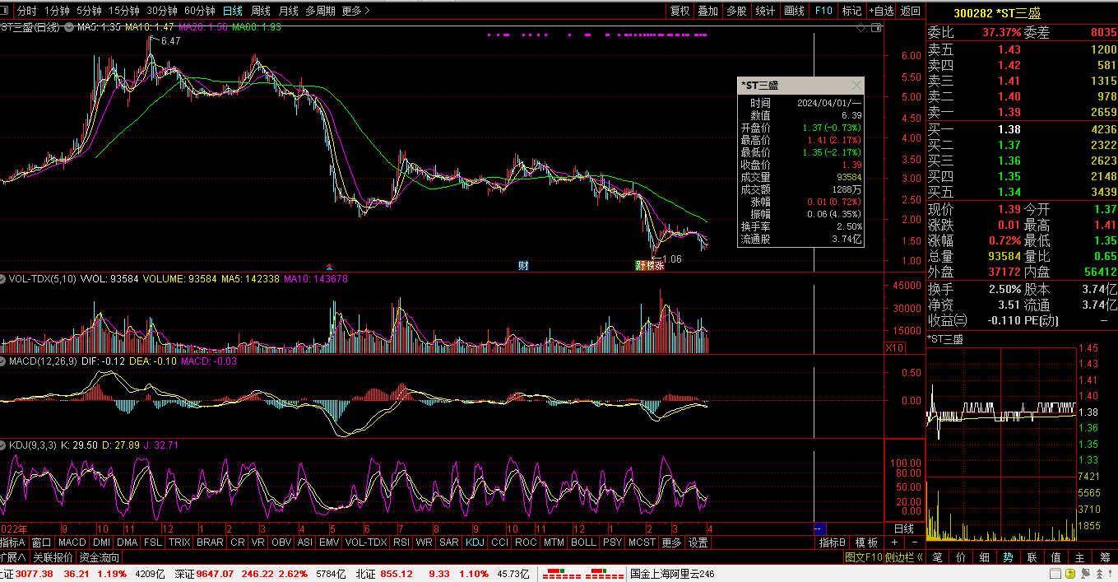Click the 多股 button
Viewport: 1118px width, 582px height.
pos(736,11)
